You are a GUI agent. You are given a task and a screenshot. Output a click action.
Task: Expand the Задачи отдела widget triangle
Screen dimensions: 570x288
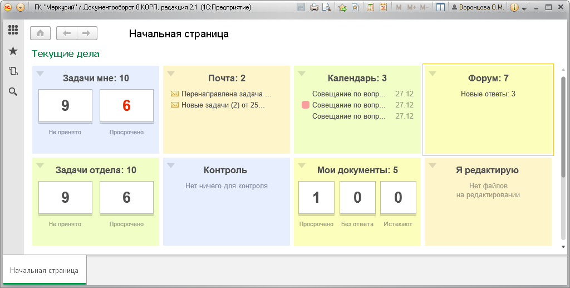40,166
